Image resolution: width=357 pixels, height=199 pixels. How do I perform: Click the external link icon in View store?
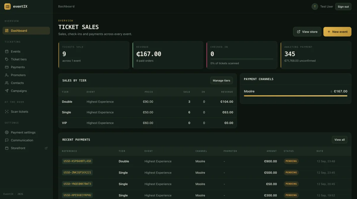(299, 32)
